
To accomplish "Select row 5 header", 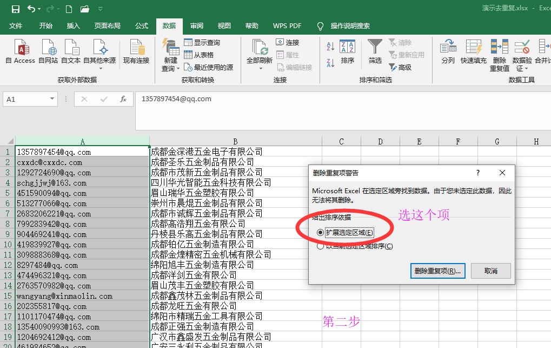I will pyautogui.click(x=8, y=193).
